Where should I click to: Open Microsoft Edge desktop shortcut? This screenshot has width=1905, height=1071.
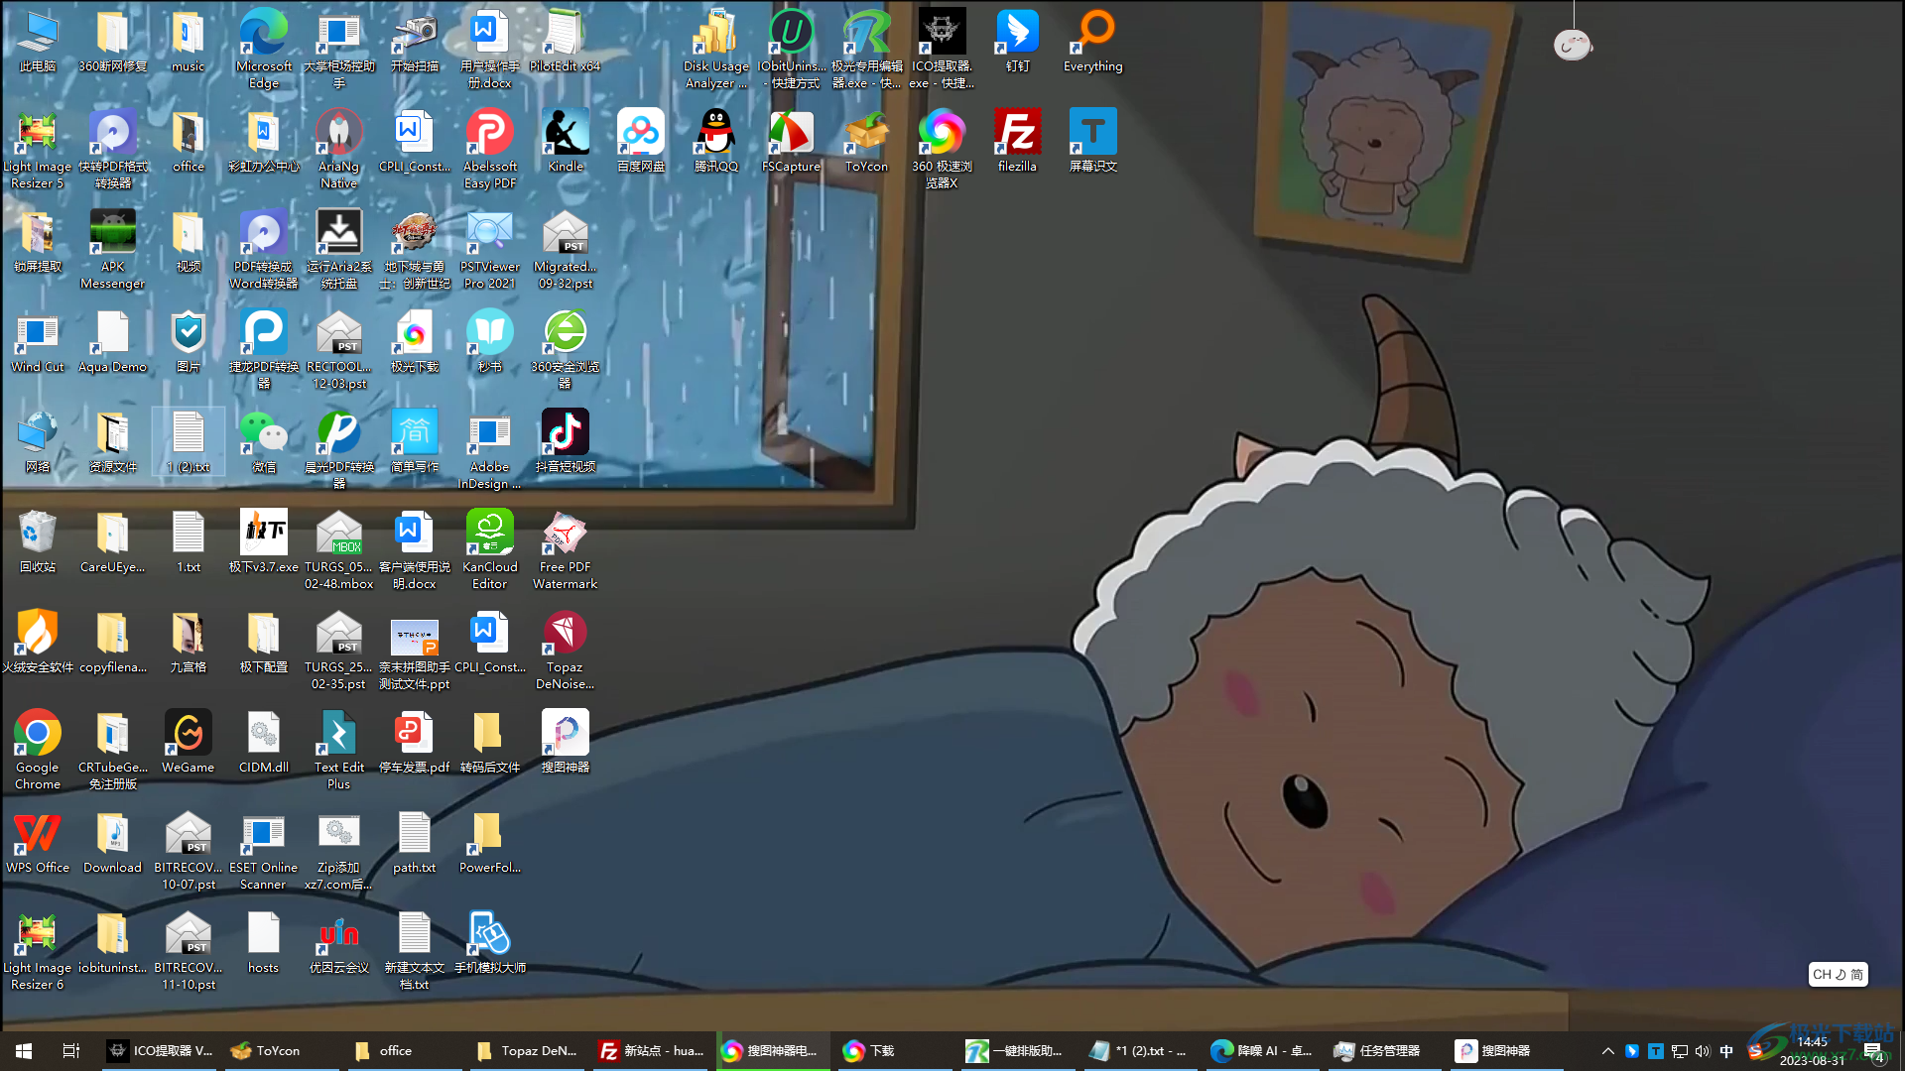tap(263, 48)
